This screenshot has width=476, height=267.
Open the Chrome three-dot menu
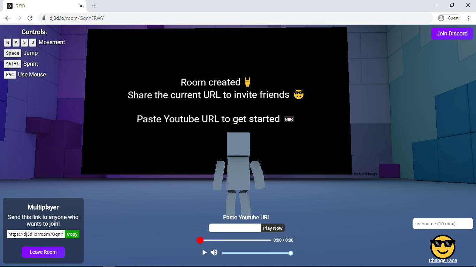coord(468,18)
